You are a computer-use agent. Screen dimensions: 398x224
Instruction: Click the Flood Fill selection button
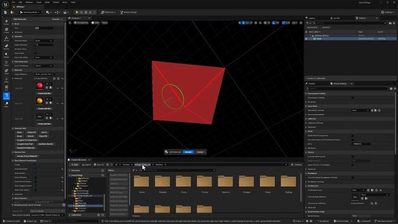pyautogui.click(x=43, y=136)
